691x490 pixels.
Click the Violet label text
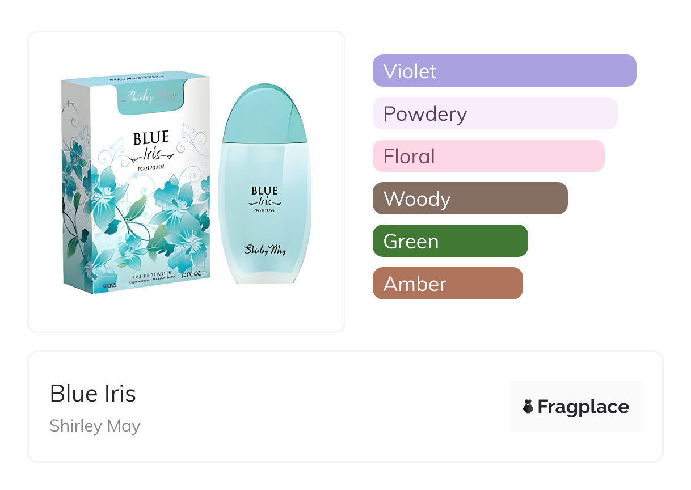pyautogui.click(x=410, y=71)
